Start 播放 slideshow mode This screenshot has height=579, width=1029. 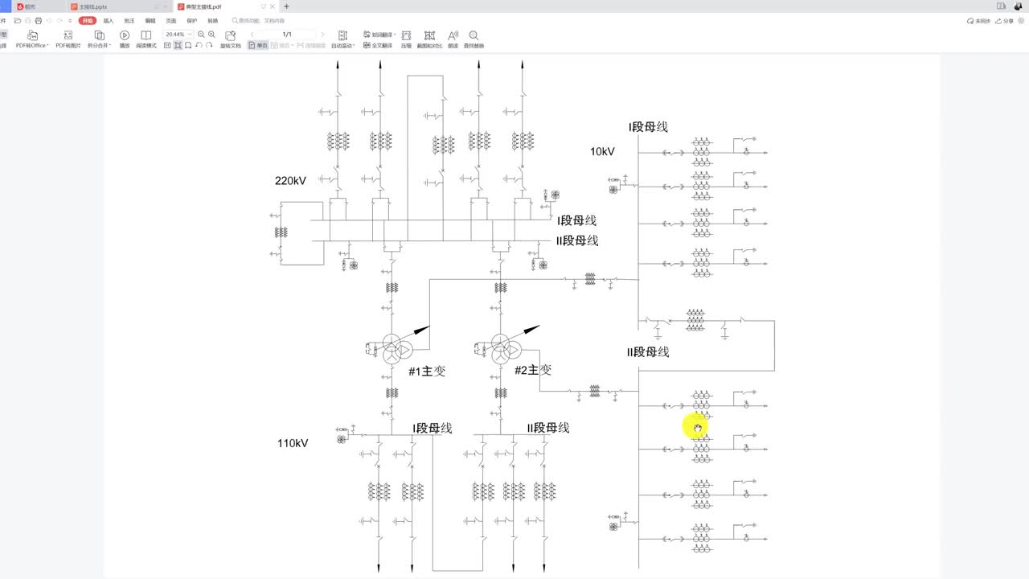click(x=125, y=39)
